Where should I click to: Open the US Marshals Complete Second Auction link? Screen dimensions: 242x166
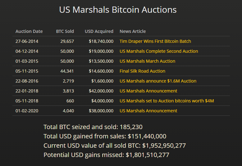click(158, 51)
